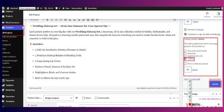Viewport: 224px width, 112px height.
Task: Open the Activity panel flag icon
Action: 207,13
